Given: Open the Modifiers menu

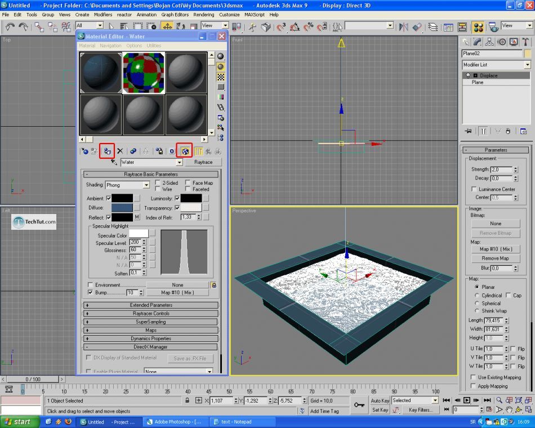Looking at the screenshot, I should pos(102,15).
